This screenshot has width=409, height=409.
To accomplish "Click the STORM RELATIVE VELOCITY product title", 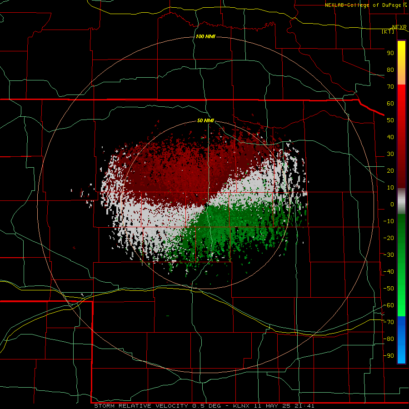I will 141,406.
